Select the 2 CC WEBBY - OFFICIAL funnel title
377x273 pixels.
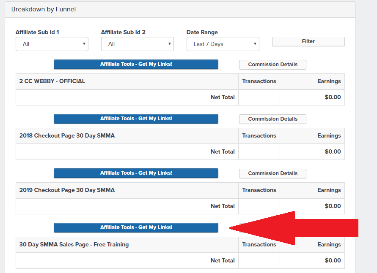point(52,81)
